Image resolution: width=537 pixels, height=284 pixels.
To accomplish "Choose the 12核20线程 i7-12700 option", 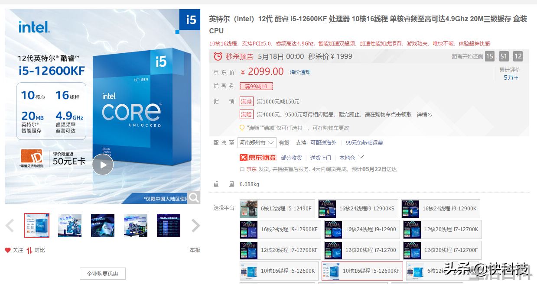I will (362, 250).
